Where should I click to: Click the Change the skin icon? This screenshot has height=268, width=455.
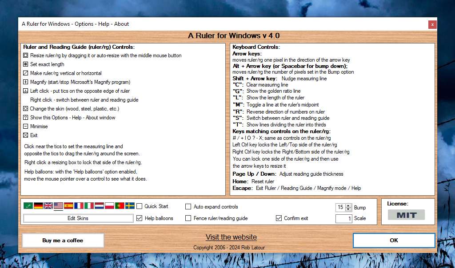click(x=25, y=109)
